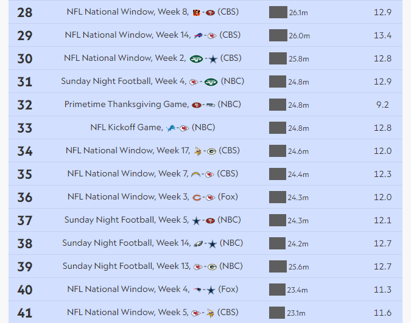
Task: Click the 9.2 rating value
Action: click(382, 105)
